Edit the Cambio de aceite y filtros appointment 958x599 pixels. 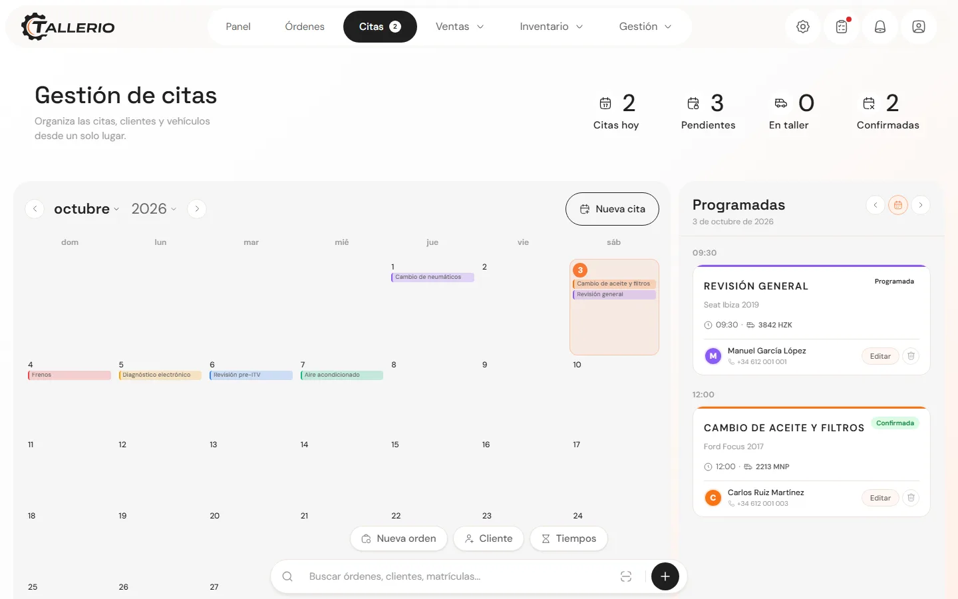pos(880,498)
